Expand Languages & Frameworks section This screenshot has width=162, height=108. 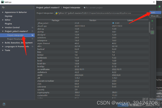3,46
